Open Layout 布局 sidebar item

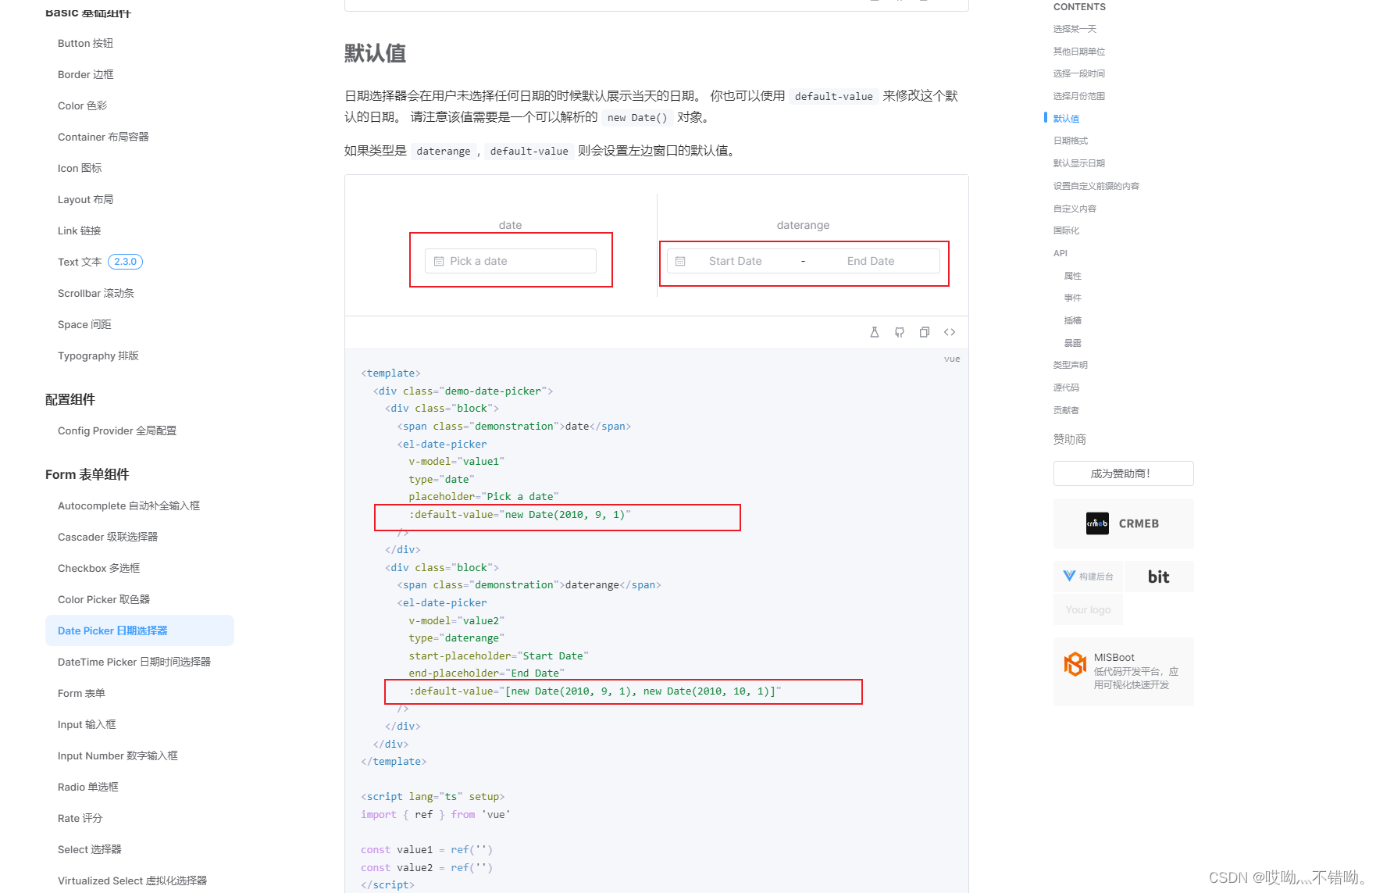(x=85, y=199)
